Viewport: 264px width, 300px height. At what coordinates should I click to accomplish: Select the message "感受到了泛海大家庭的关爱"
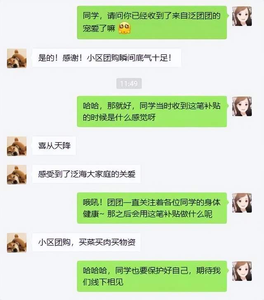tap(86, 174)
